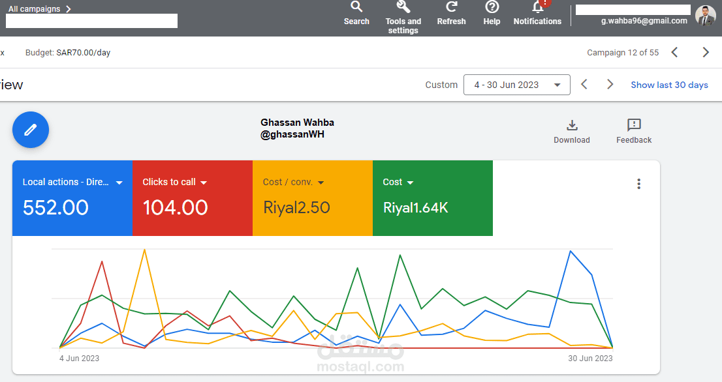Screen dimensions: 722x382
Task: Go to the next campaign
Action: (705, 52)
